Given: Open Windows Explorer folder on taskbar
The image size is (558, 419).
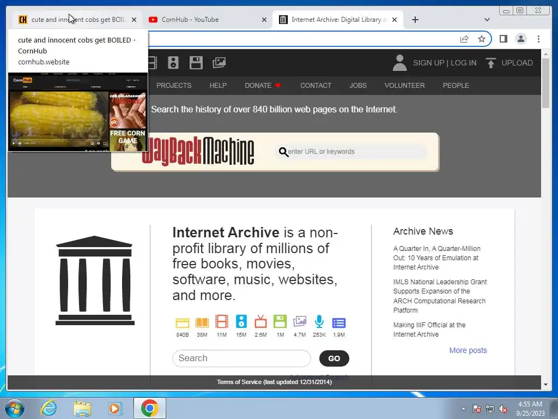Looking at the screenshot, I should point(82,408).
